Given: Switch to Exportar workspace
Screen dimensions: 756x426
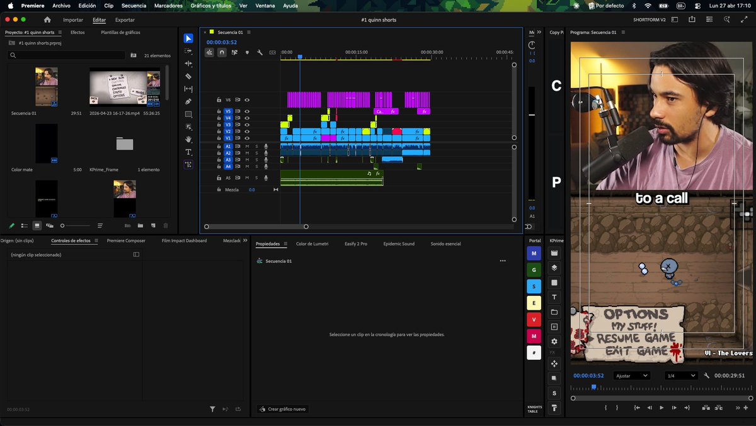Looking at the screenshot, I should pos(125,20).
